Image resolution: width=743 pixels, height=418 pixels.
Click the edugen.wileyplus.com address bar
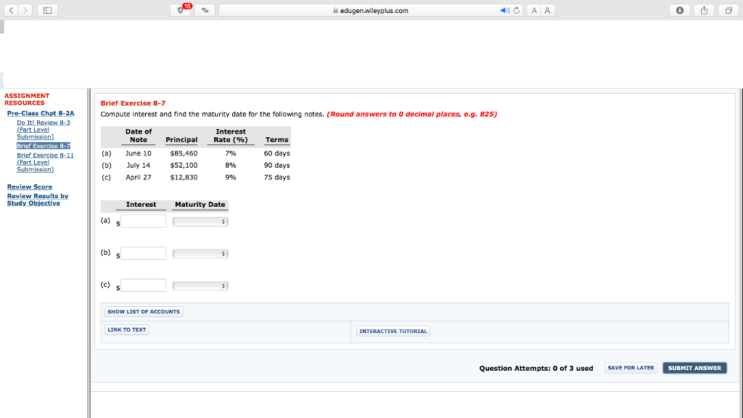click(x=371, y=10)
